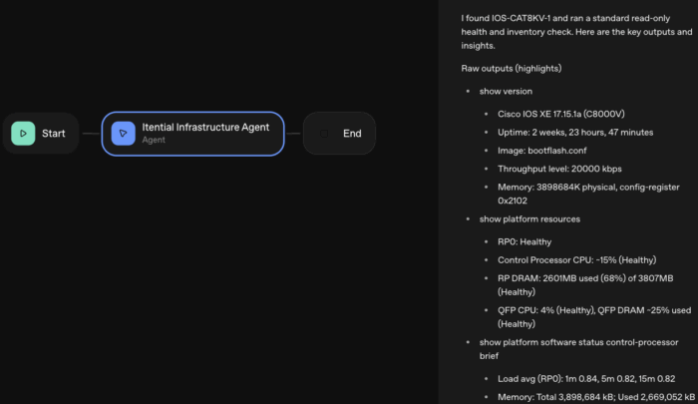
Task: Click the 'show version' bullet heading
Action: coord(506,92)
